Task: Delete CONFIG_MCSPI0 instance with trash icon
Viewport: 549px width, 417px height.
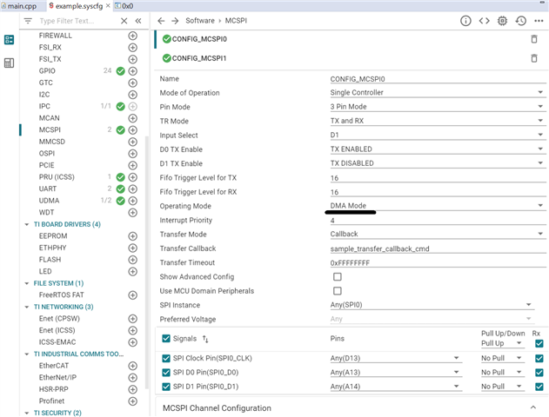Action: click(533, 39)
